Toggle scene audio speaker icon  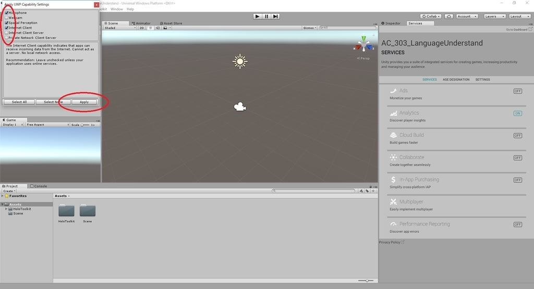point(157,28)
